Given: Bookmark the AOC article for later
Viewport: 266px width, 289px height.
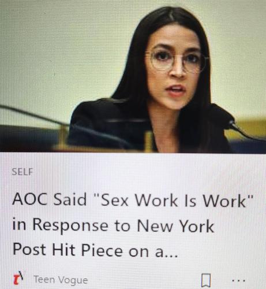Looking at the screenshot, I should pos(206,280).
